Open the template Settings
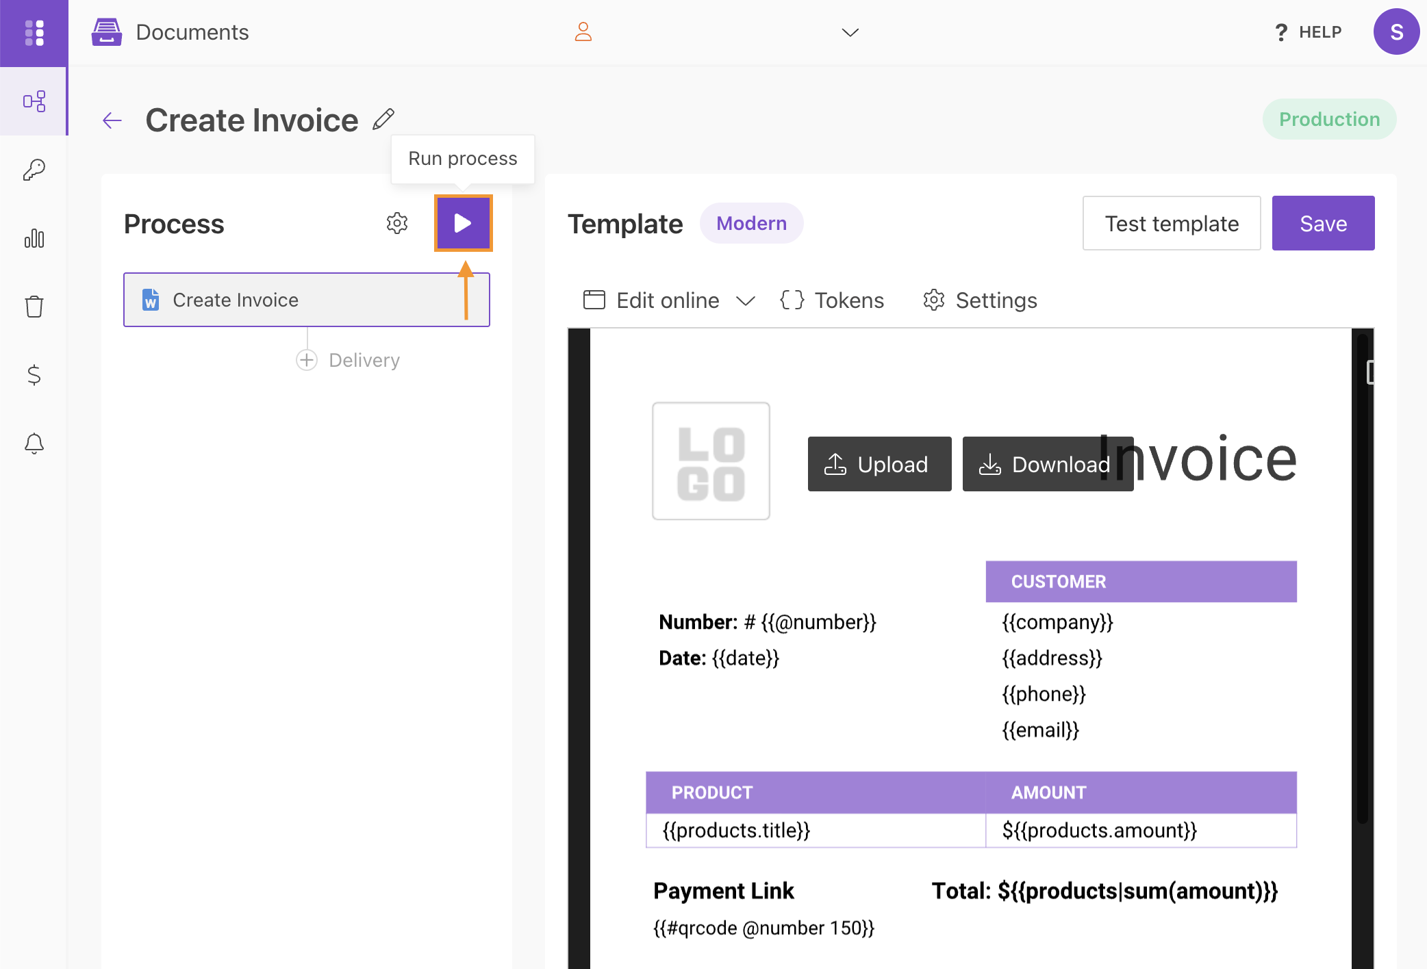1427x969 pixels. pyautogui.click(x=979, y=300)
